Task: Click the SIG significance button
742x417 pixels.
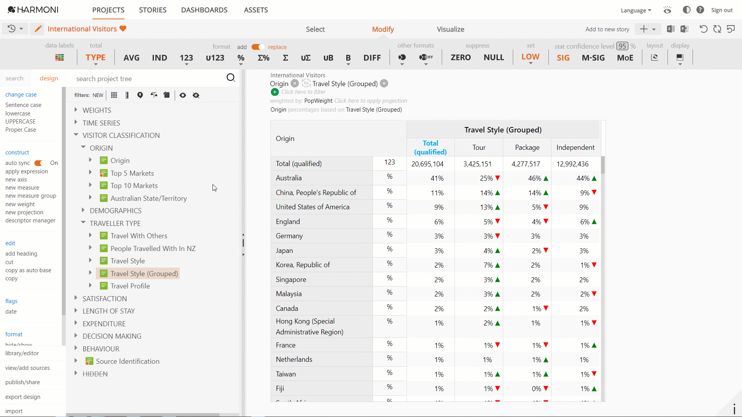Action: [563, 58]
